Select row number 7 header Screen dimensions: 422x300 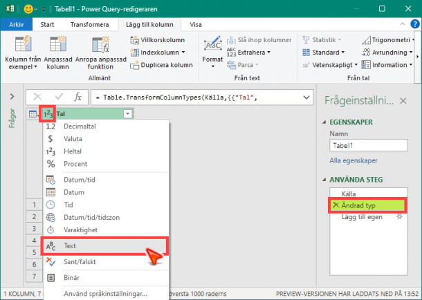pos(34,276)
